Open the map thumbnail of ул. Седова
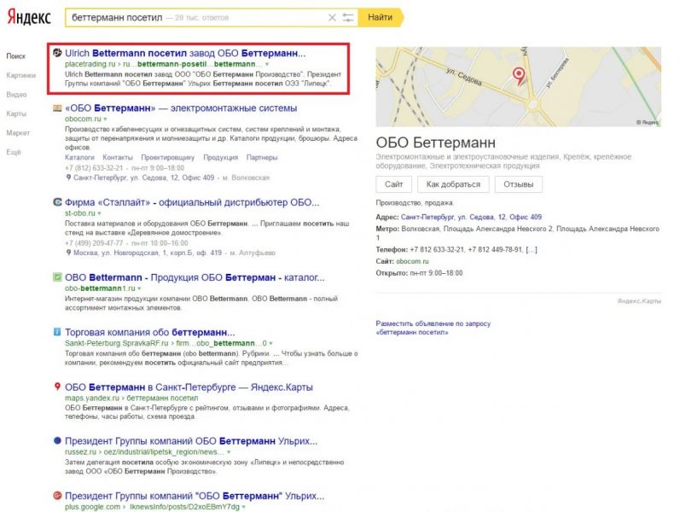The image size is (680, 512). coord(518,87)
